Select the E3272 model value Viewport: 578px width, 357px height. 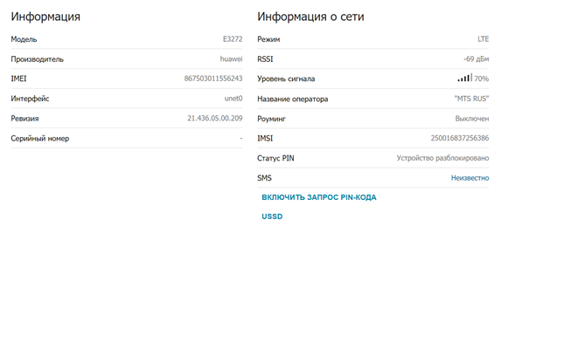(233, 39)
